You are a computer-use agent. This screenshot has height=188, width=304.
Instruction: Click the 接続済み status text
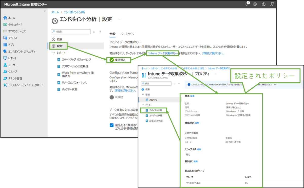[x=120, y=60]
